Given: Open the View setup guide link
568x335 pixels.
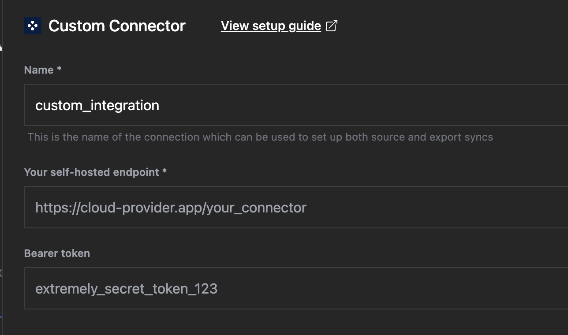Looking at the screenshot, I should (x=271, y=26).
